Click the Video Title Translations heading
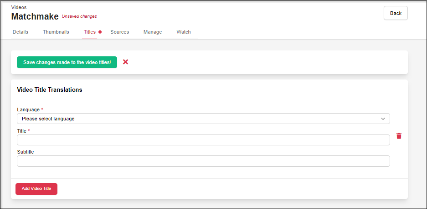This screenshot has height=209, width=427. click(x=50, y=90)
